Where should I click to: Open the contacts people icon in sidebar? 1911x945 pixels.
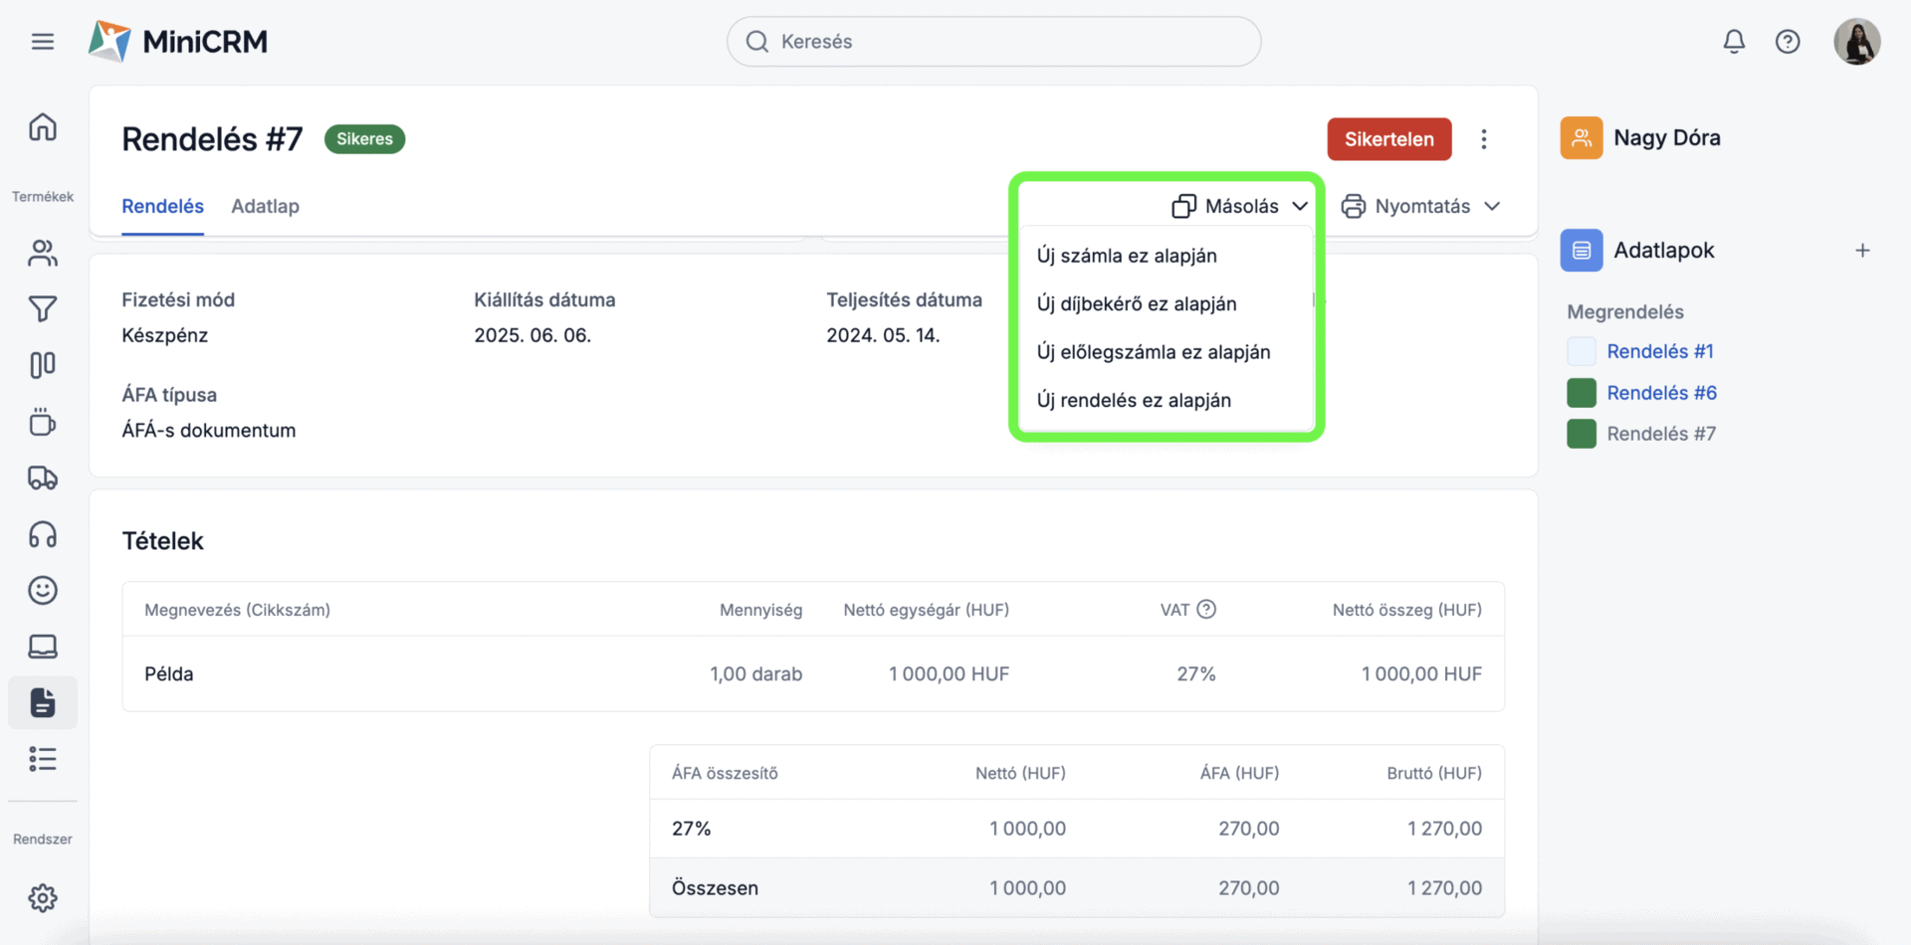tap(43, 253)
